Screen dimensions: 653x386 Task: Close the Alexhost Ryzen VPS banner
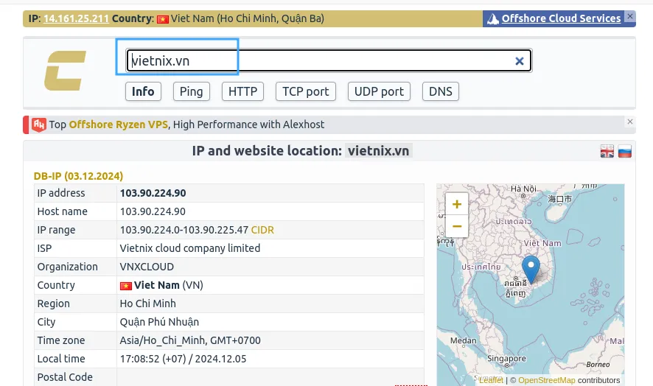(x=630, y=122)
